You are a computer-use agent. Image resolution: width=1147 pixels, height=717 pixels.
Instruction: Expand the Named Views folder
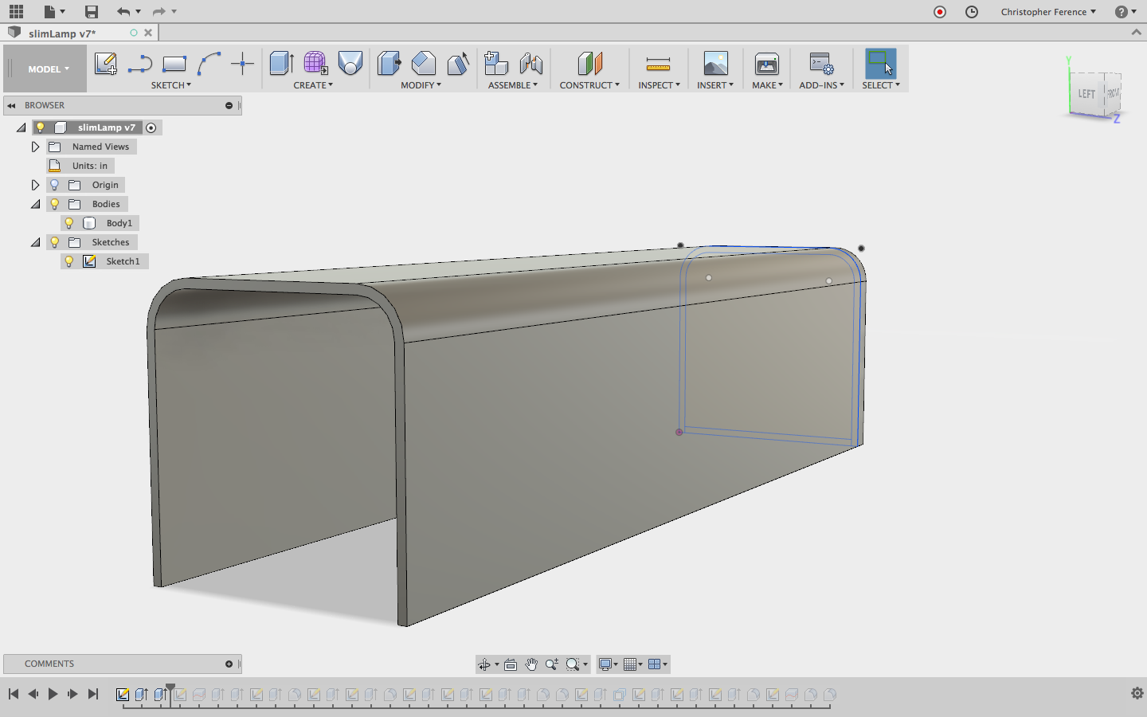pos(35,147)
